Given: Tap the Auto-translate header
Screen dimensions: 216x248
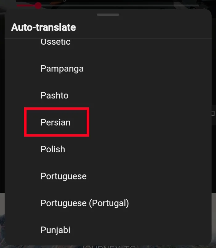Looking at the screenshot, I should coord(43,27).
